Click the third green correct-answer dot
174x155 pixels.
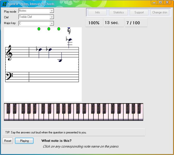(59, 29)
